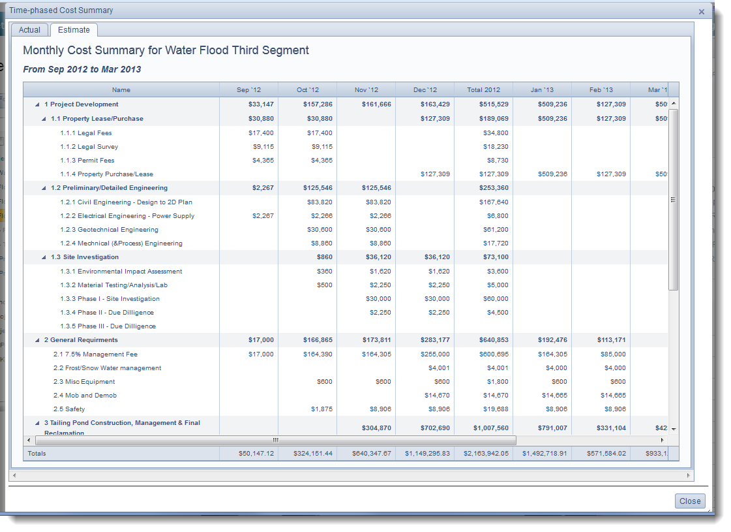Collapse the 1 Project Development row

37,104
